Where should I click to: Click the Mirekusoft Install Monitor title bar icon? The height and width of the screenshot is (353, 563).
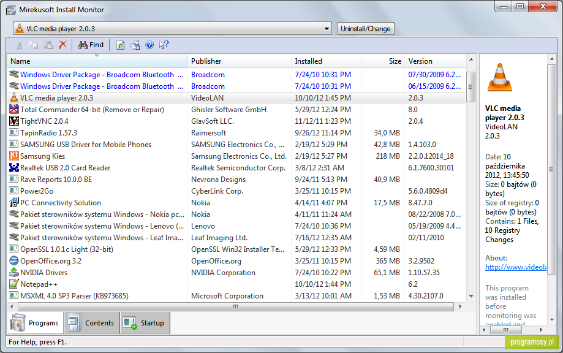[11, 10]
